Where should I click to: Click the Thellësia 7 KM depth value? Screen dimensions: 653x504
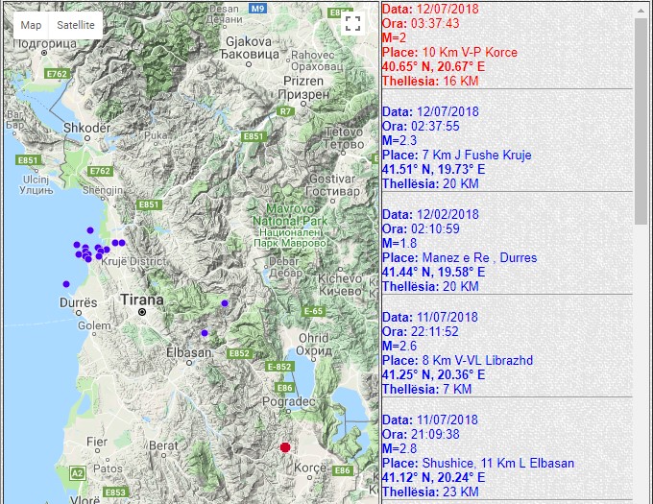click(427, 390)
